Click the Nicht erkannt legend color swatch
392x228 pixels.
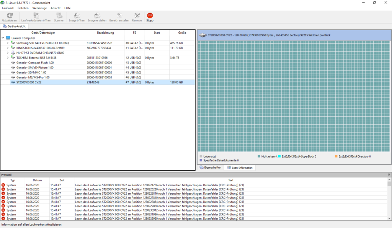coord(259,156)
